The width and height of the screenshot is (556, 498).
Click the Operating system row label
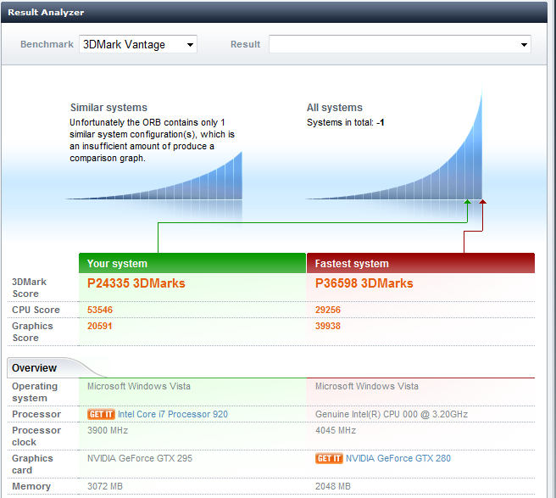(35, 392)
